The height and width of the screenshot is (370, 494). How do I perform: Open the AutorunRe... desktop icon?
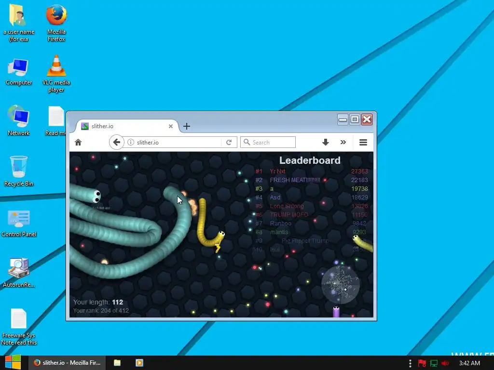tap(19, 273)
